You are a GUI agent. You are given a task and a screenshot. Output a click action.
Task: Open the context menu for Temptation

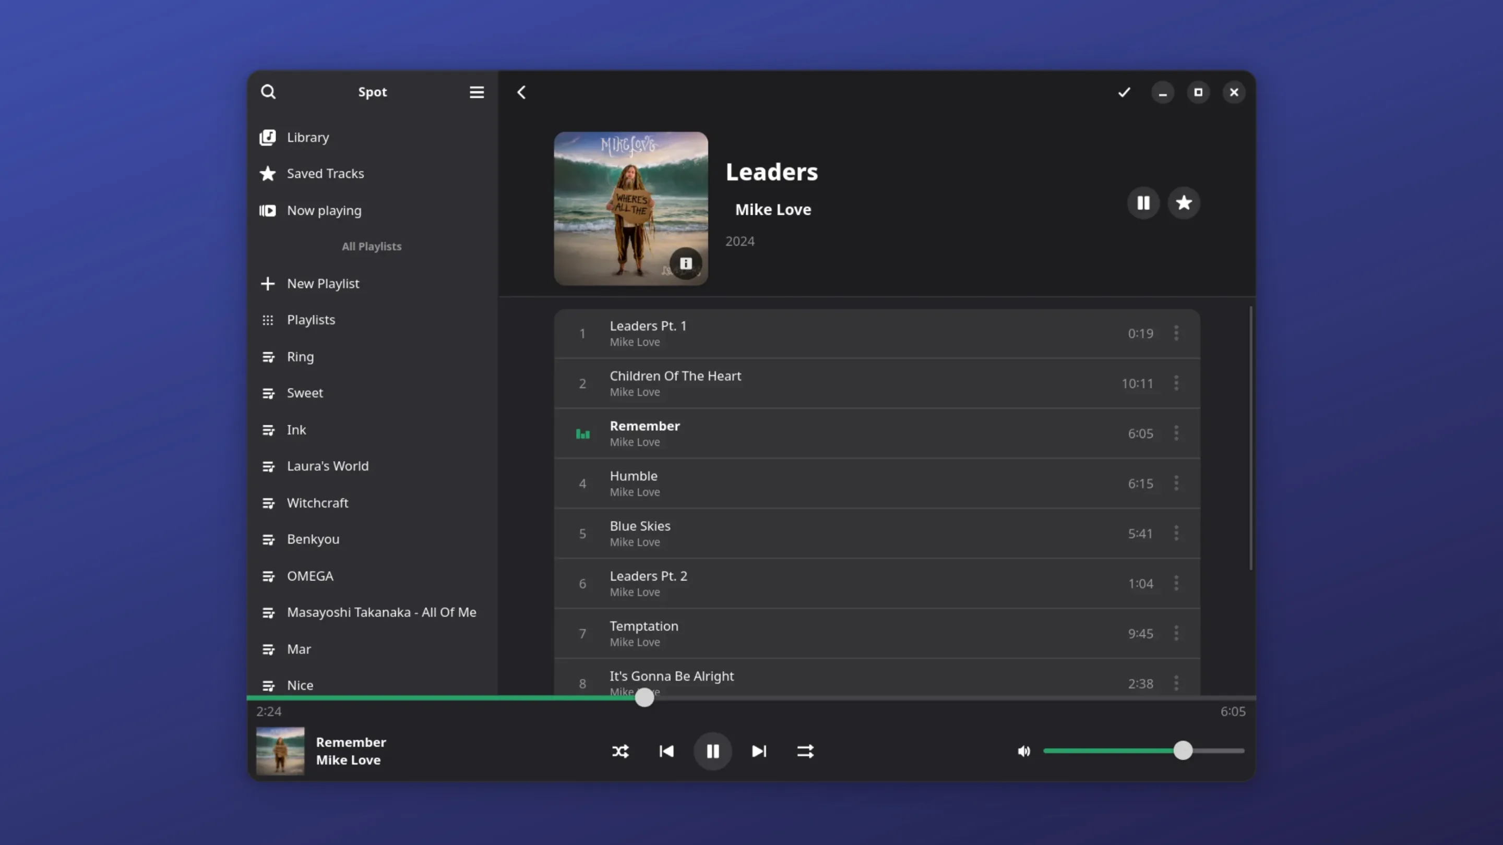point(1176,633)
